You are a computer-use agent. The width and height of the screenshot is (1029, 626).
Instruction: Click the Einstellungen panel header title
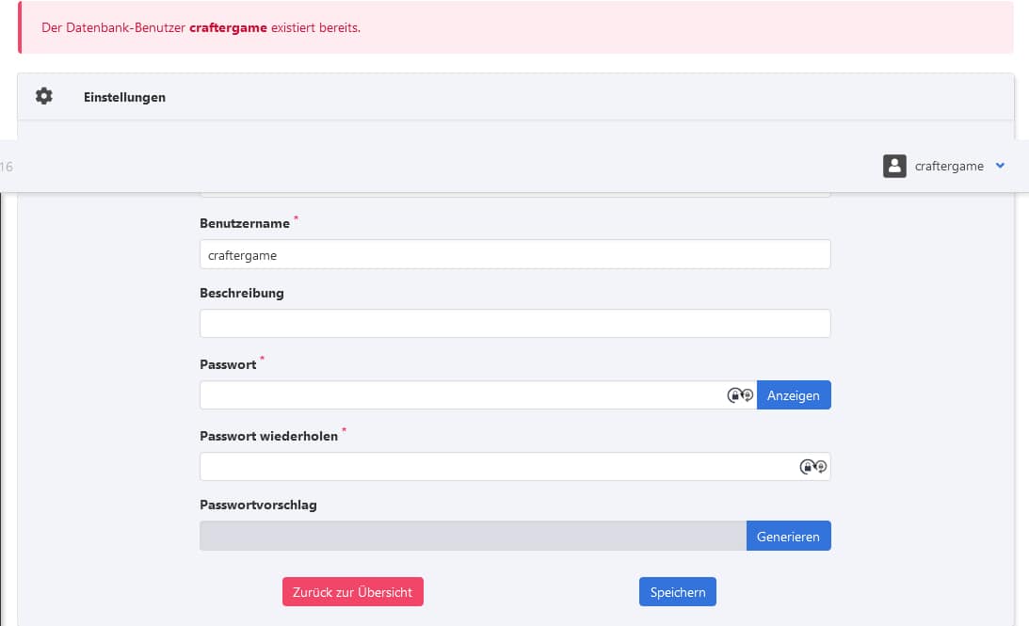pos(124,97)
